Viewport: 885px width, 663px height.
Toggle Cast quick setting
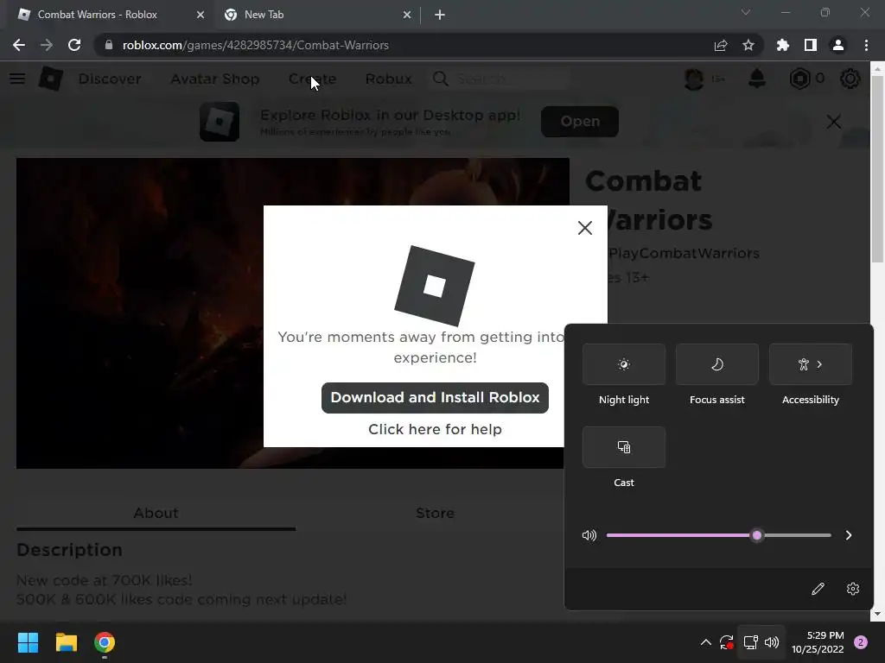click(624, 447)
